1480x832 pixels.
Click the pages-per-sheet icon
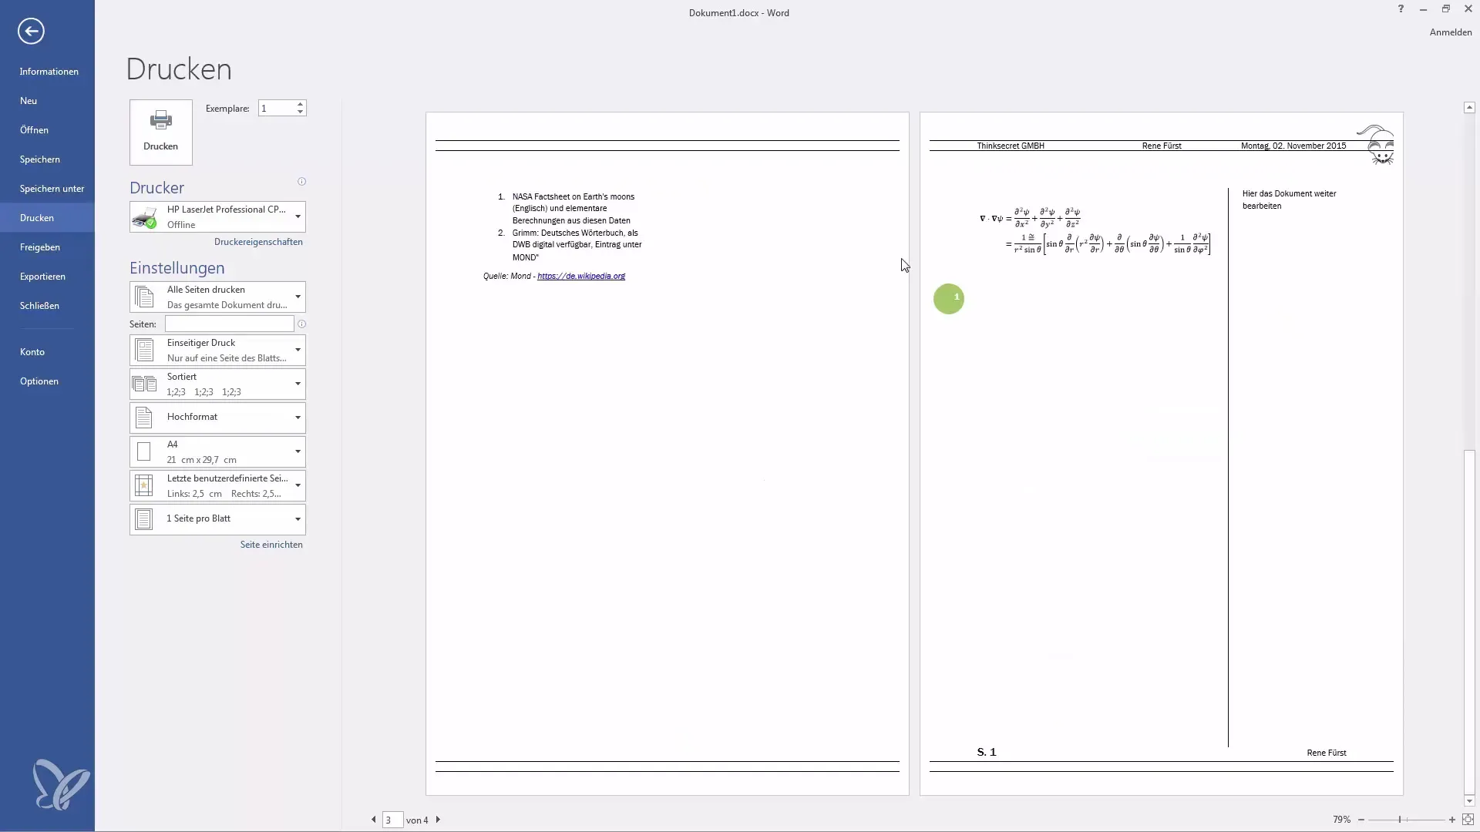coord(143,519)
